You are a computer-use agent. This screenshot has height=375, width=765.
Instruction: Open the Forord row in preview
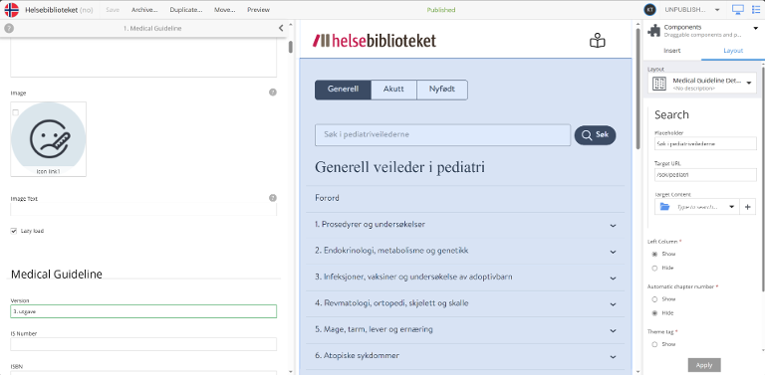pos(465,199)
